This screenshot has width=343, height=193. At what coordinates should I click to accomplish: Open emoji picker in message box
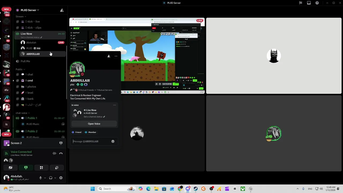pyautogui.click(x=113, y=141)
